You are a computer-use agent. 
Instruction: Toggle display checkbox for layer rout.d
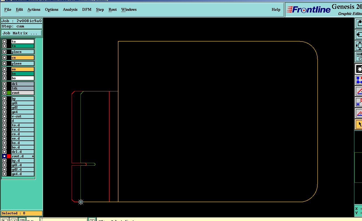4,156
